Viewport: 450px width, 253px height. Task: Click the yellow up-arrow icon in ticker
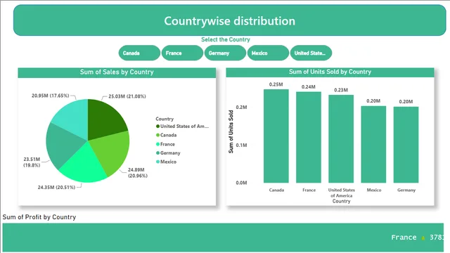(423, 238)
